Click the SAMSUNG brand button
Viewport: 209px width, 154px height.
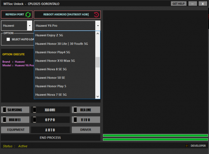pyautogui.click(x=15, y=110)
